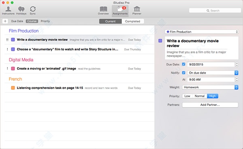This screenshot has width=243, height=149.
Task: Add a new assignment with plus button
Action: pos(5,21)
